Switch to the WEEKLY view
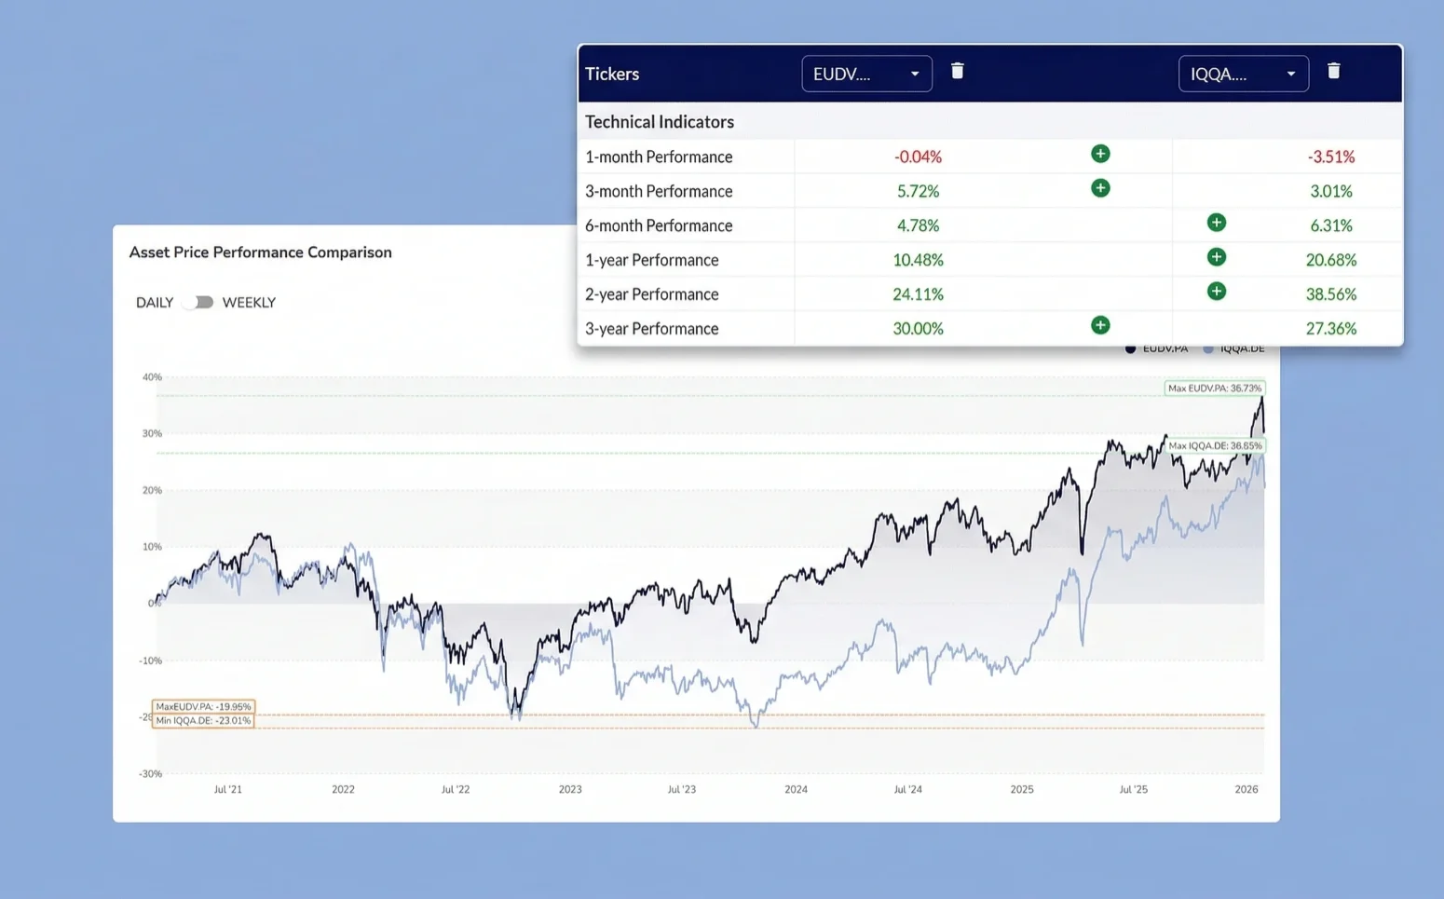Screen dimensions: 1444x899 tap(249, 302)
